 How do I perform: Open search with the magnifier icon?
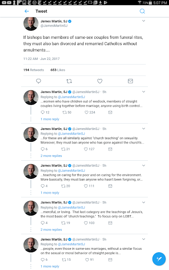pos(142,11)
